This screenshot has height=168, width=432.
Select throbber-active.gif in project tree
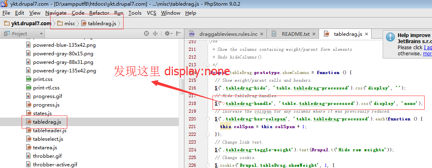[x=55, y=165]
